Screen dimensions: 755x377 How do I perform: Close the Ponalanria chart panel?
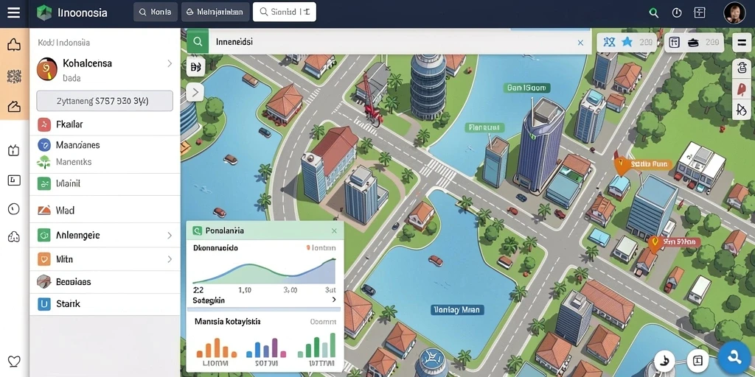tap(334, 230)
